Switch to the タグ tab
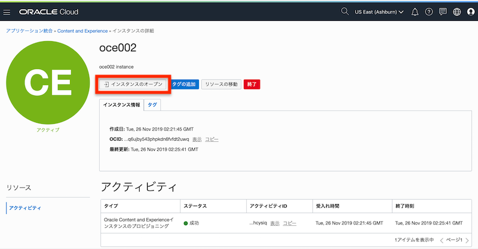478x249 pixels. pos(152,104)
